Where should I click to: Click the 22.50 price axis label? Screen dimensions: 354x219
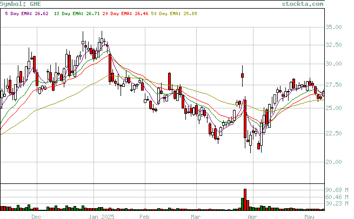(333, 133)
